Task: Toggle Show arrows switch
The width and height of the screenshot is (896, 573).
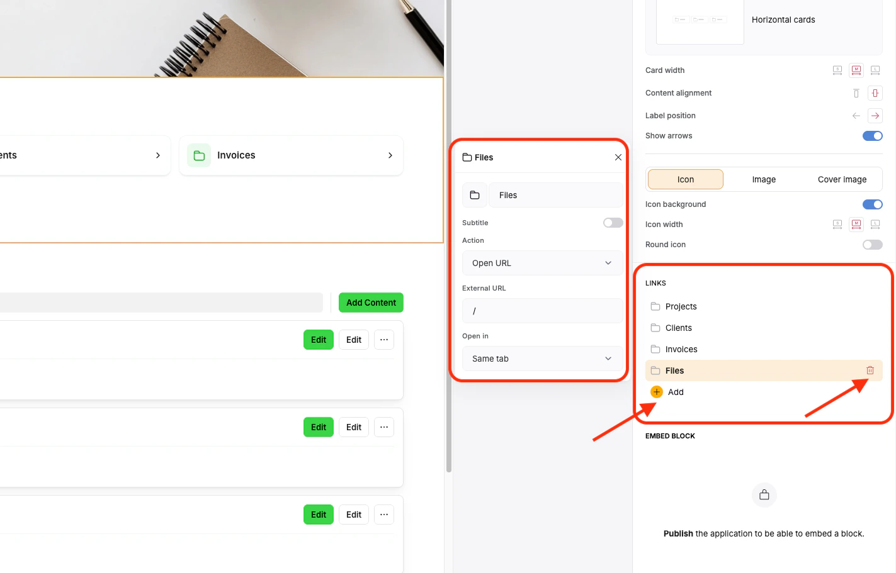Action: (x=873, y=136)
